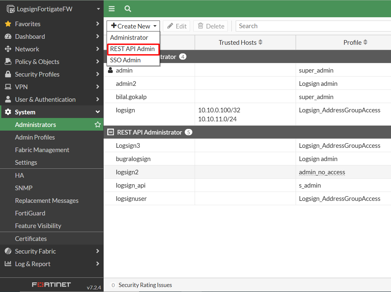Image resolution: width=391 pixels, height=292 pixels.
Task: Click the Security Fabric icon
Action: (8, 251)
